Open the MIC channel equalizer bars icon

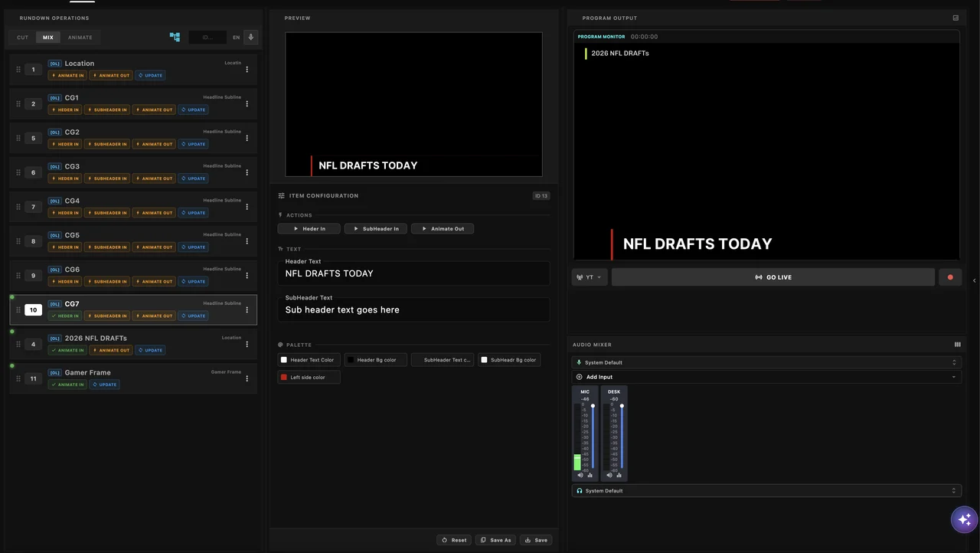pyautogui.click(x=590, y=475)
